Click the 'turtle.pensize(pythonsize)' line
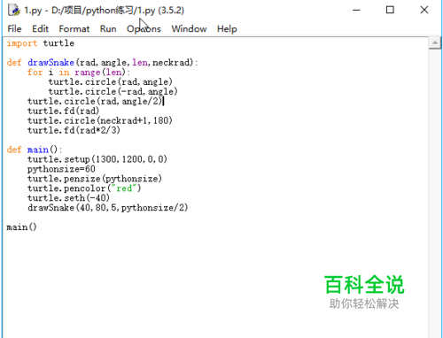 coord(95,179)
